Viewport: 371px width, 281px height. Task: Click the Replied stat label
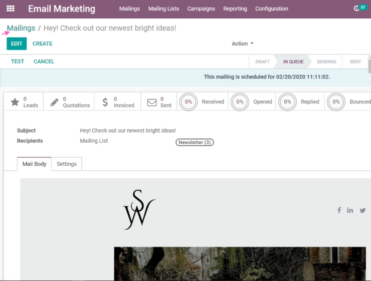click(310, 102)
